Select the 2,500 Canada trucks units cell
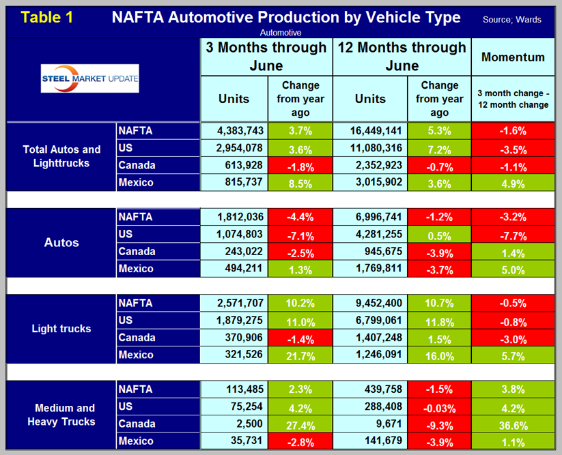The height and width of the screenshot is (455, 562). [234, 424]
